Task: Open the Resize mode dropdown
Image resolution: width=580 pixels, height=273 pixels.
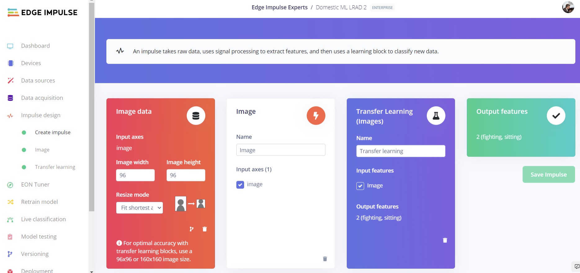Action: 140,208
